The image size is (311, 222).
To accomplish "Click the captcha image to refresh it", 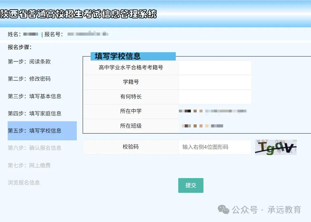I will click(x=276, y=147).
